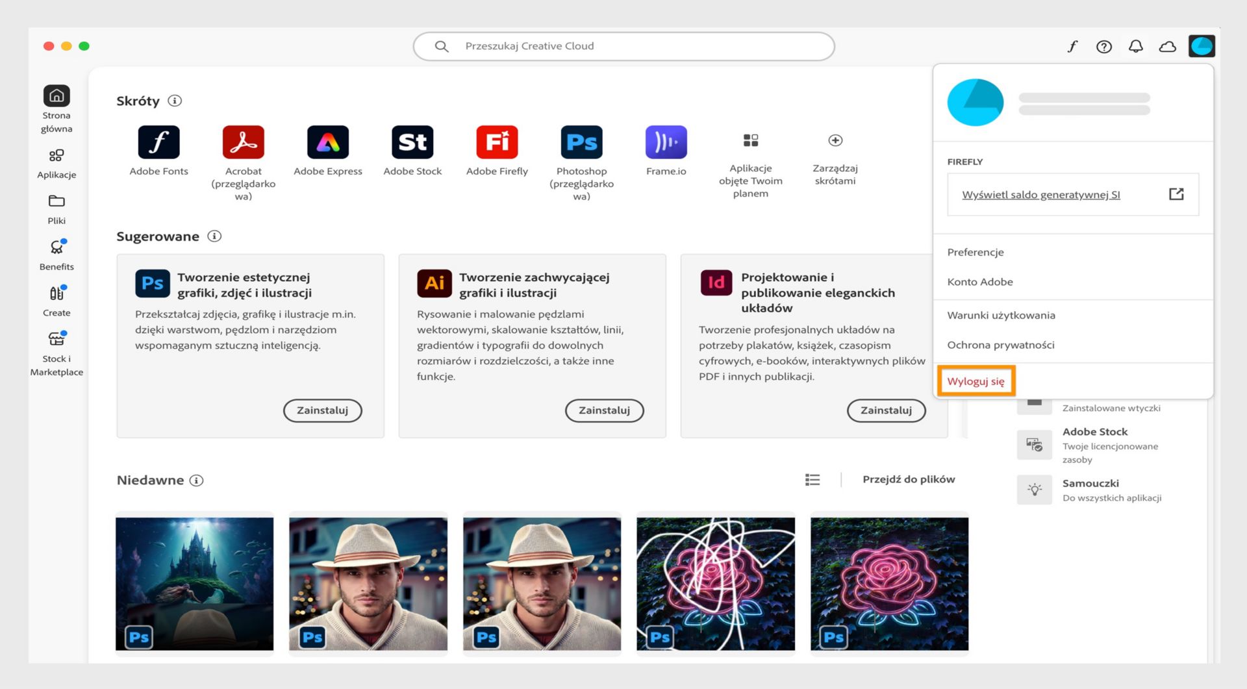The height and width of the screenshot is (689, 1247).
Task: Open 'Aplikacje objęte Twoim planem'
Action: coord(751,140)
